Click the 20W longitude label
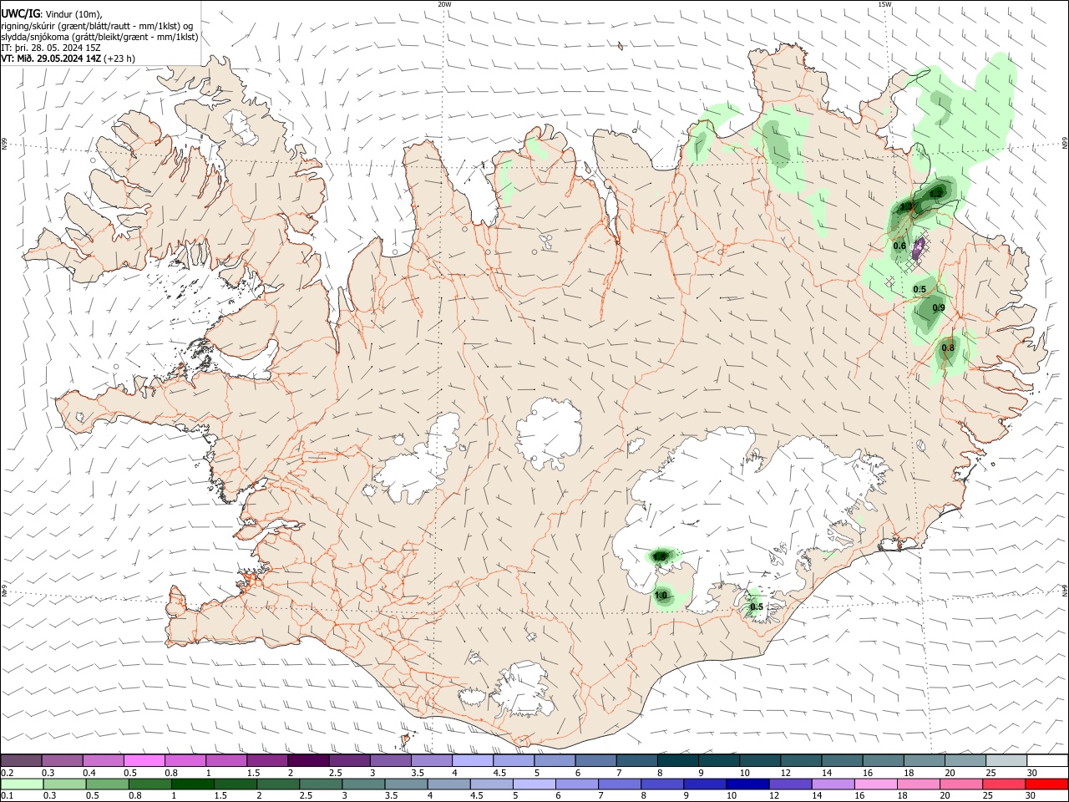 (444, 4)
